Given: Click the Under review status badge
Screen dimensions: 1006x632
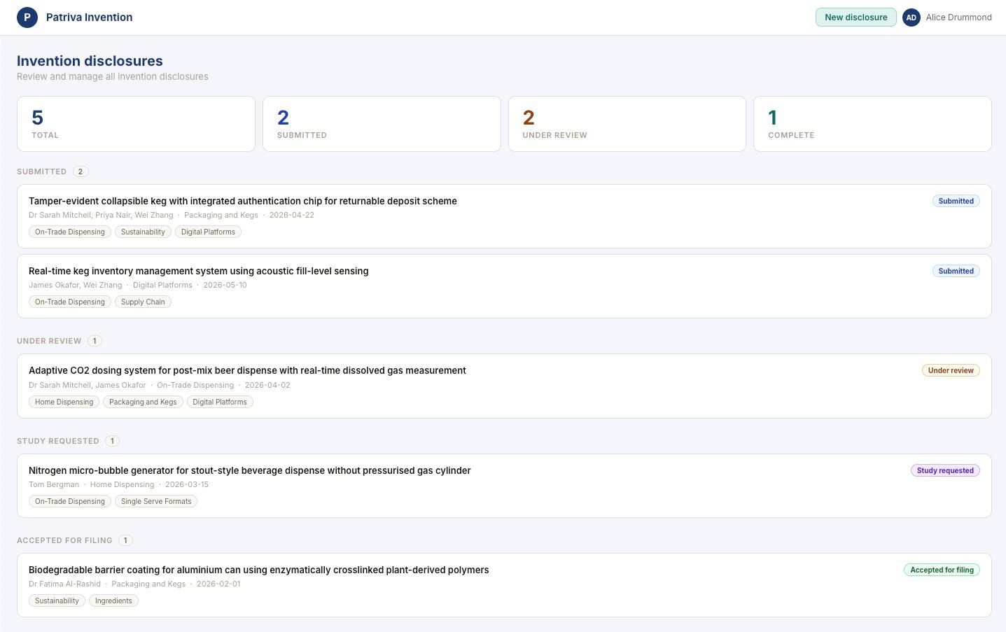Looking at the screenshot, I should click(951, 370).
